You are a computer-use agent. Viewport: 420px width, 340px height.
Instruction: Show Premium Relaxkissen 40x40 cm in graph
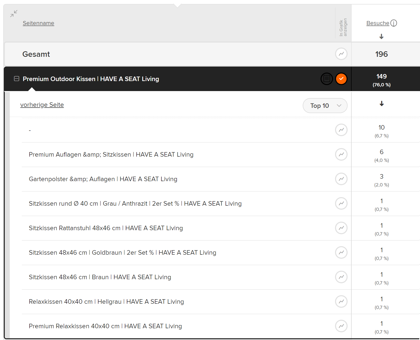[x=341, y=326]
